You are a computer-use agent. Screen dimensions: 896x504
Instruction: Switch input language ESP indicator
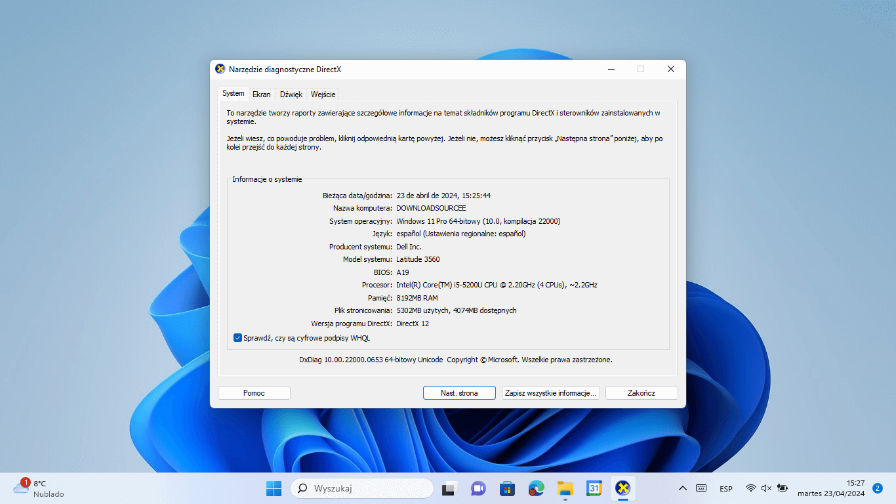[726, 489]
